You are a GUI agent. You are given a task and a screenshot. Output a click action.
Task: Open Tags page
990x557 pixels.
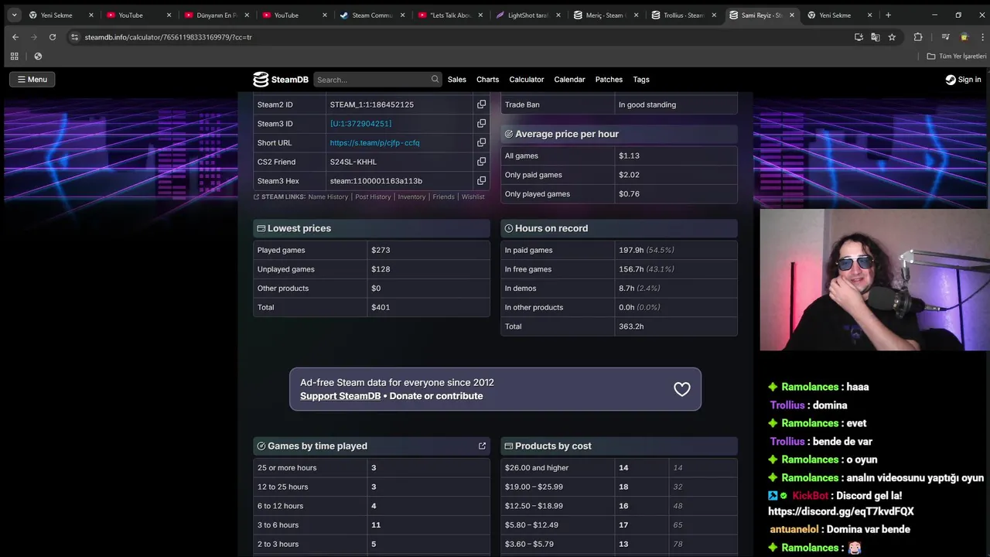(641, 80)
